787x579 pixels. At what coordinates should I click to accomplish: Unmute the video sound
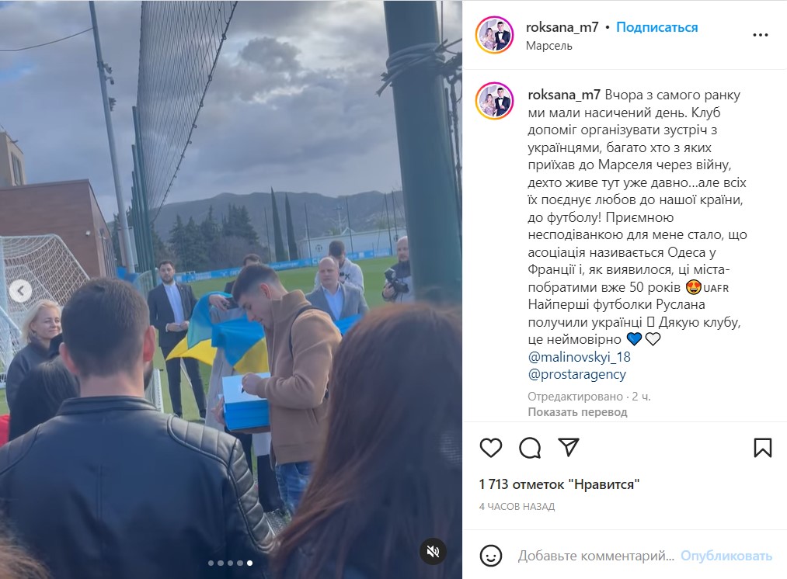point(433,551)
